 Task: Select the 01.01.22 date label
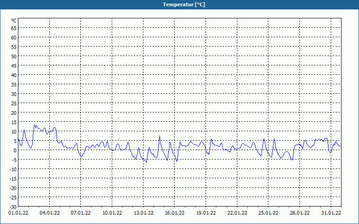point(18,213)
